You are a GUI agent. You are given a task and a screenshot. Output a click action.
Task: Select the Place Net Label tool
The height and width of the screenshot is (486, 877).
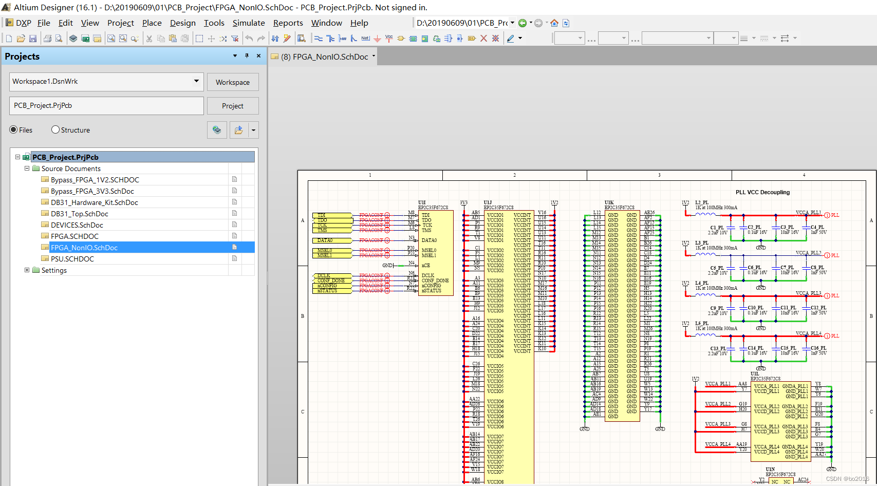click(x=365, y=39)
